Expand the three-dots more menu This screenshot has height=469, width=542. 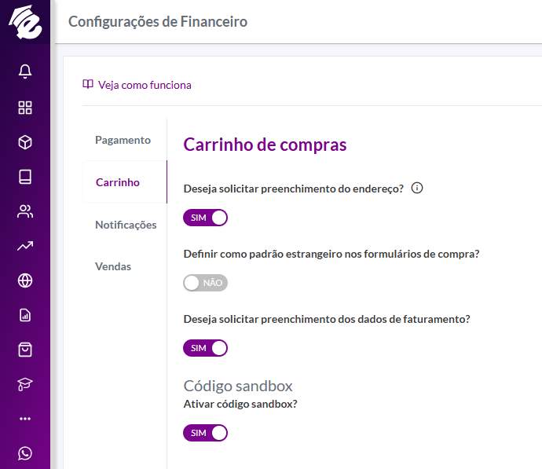coord(25,419)
